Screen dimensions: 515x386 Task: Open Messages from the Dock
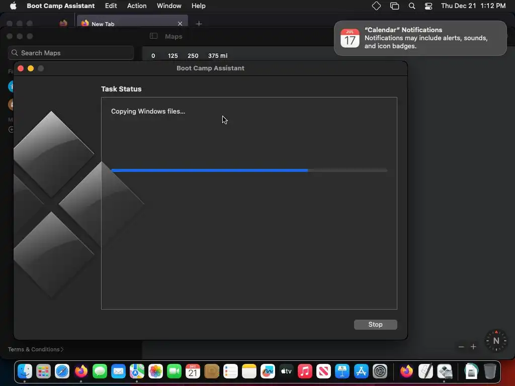click(x=100, y=371)
